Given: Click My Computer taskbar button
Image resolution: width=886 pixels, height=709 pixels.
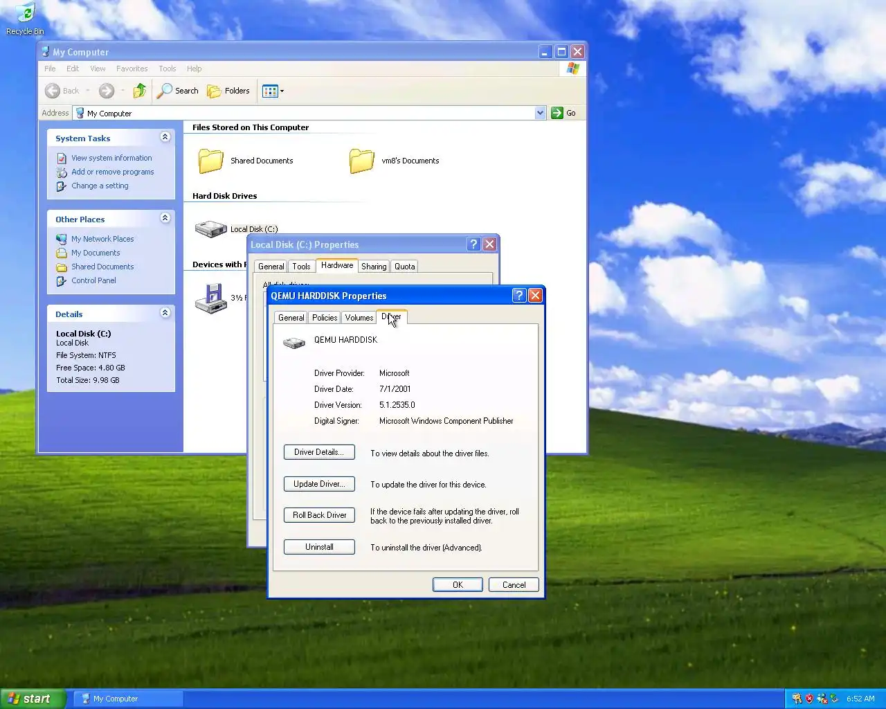Looking at the screenshot, I should pos(129,699).
